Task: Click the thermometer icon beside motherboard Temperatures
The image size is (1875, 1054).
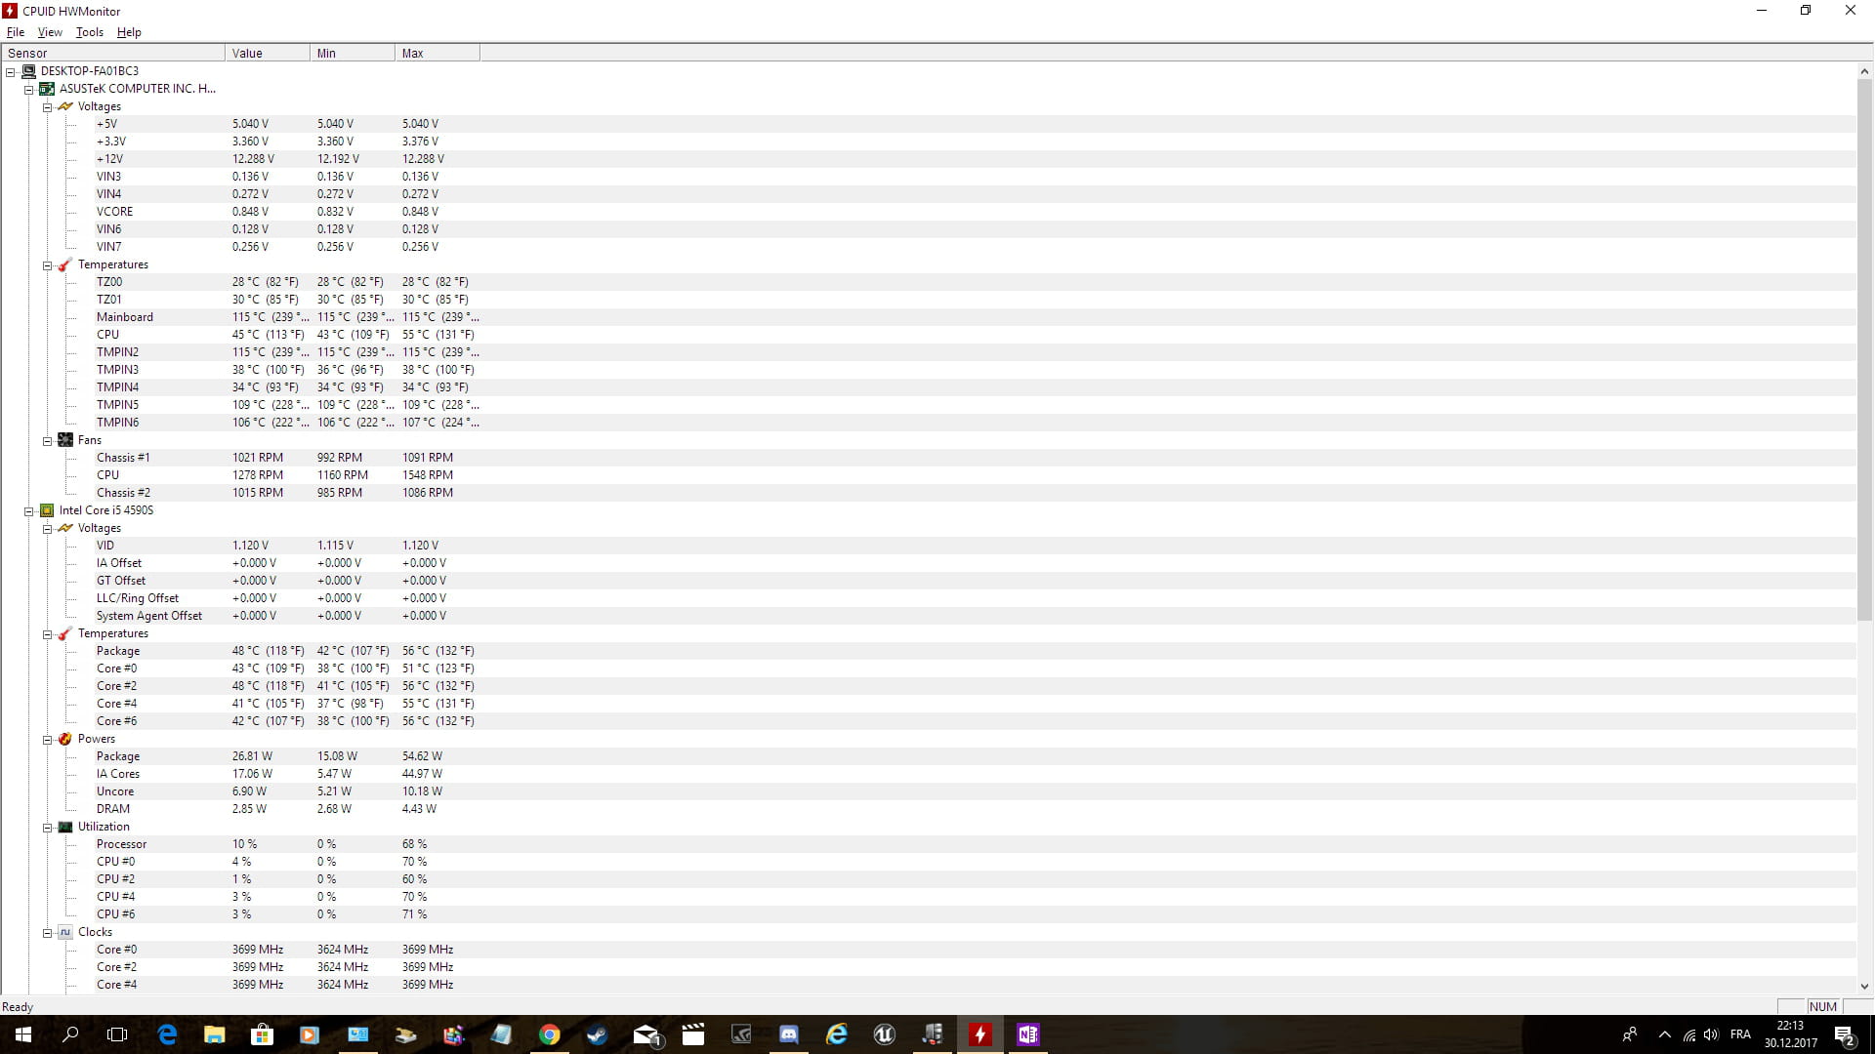Action: [x=65, y=265]
